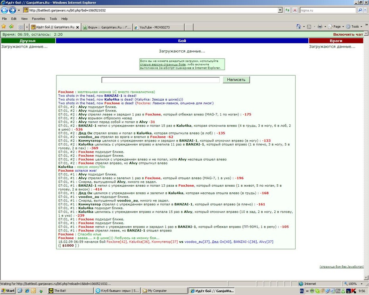Screen dimensions: 369x295
Task: Click the RSS Feeds icon
Action: point(309,27)
